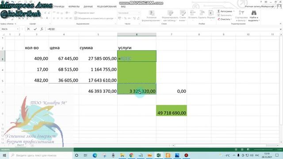
Task: Expand the formula bar
Action: (x=281, y=29)
